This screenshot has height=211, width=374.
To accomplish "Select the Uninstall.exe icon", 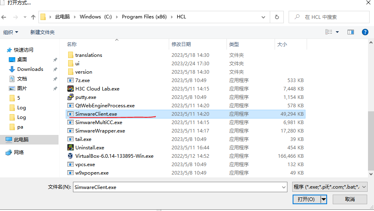I will point(71,147).
